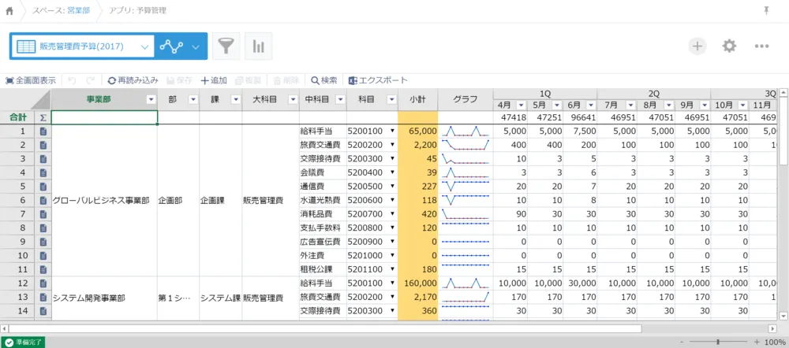Open the 科目 dropdown in row 2

point(392,146)
